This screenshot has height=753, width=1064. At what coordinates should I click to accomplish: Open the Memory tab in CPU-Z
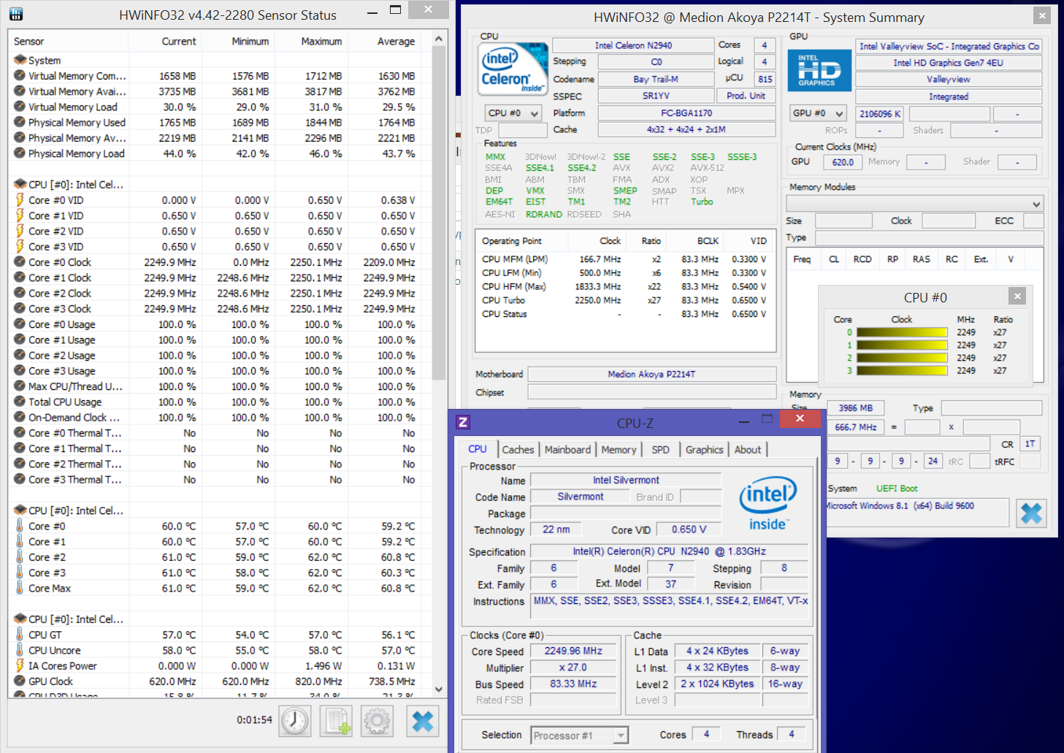[x=619, y=450]
